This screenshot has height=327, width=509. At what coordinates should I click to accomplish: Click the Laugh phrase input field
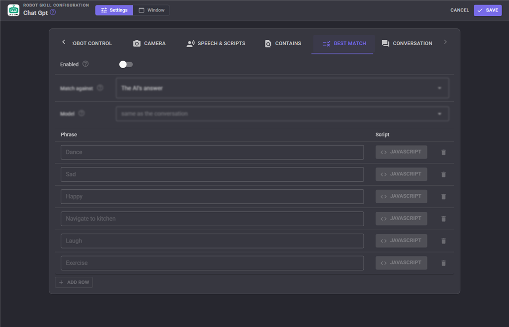point(212,241)
